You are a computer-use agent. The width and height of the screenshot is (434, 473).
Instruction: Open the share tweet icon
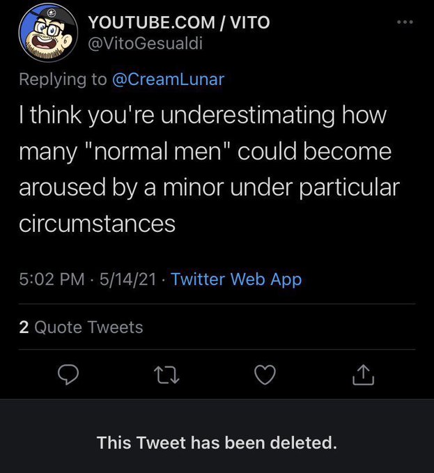point(363,375)
